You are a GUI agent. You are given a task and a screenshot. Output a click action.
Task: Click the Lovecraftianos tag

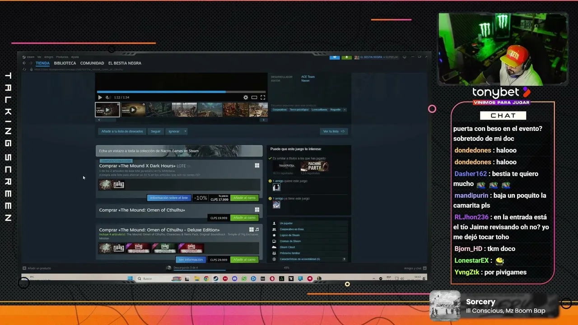(x=319, y=110)
